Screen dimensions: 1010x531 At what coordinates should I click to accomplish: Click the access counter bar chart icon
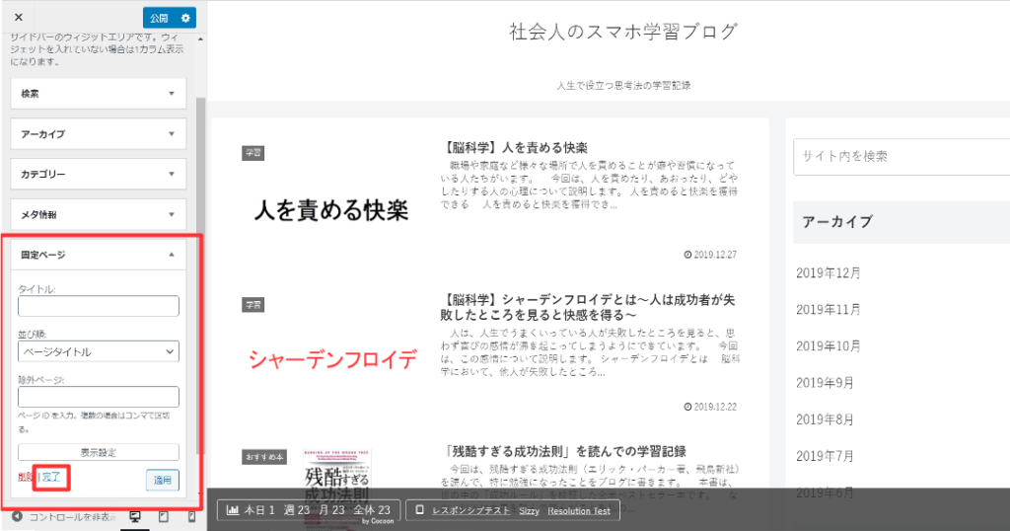click(x=233, y=510)
